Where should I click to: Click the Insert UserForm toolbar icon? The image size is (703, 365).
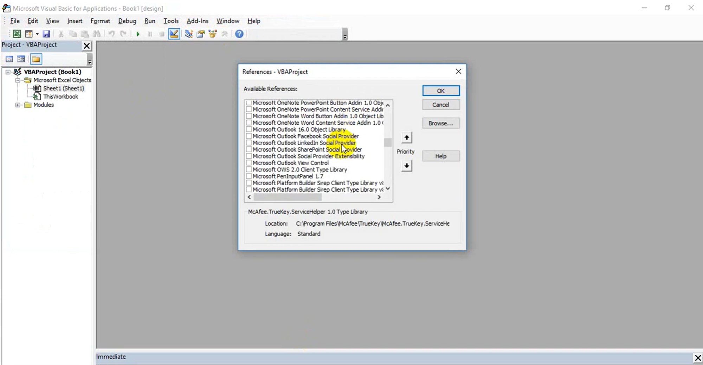tap(29, 34)
